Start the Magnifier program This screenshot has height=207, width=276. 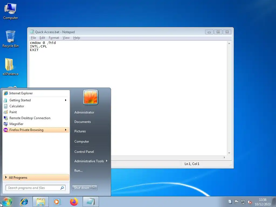click(36, 124)
